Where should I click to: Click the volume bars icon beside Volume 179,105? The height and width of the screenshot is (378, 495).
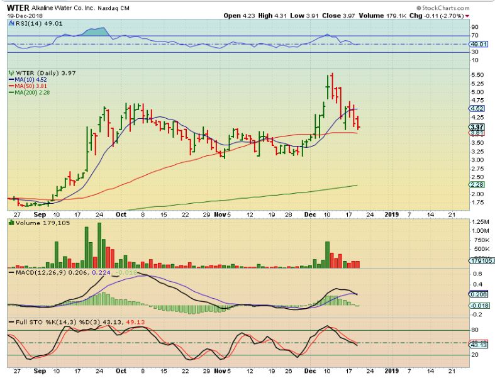click(x=11, y=223)
